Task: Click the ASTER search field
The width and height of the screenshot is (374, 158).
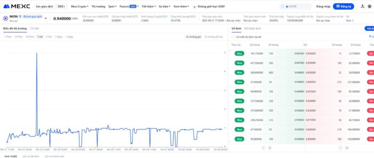Action: (295, 6)
